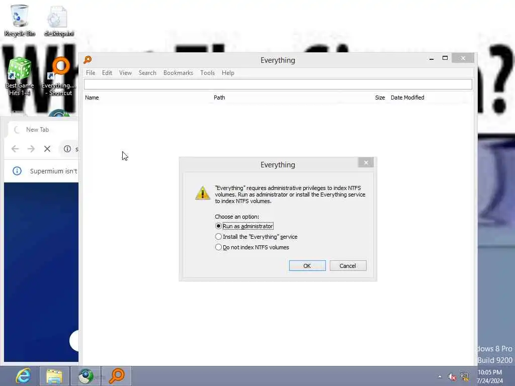515x386 pixels.
Task: Click the muted volume tray icon
Action: (452, 377)
